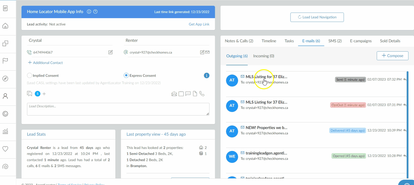This screenshot has width=414, height=185.
Task: Click into the Lead Description text box
Action: [118, 109]
